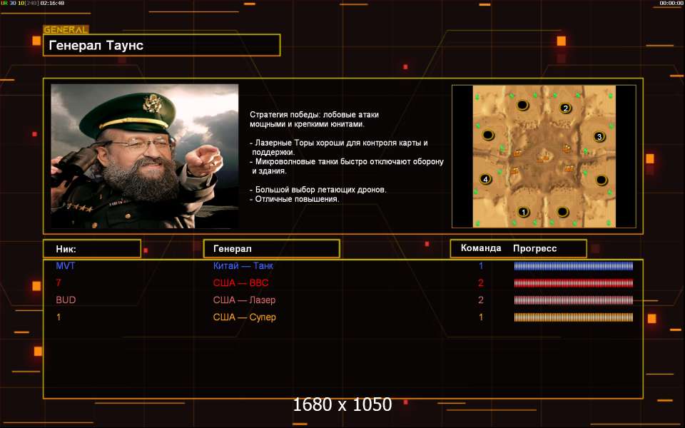
Task: Click the orange progress bar for 'США — Супер'
Action: [x=573, y=317]
